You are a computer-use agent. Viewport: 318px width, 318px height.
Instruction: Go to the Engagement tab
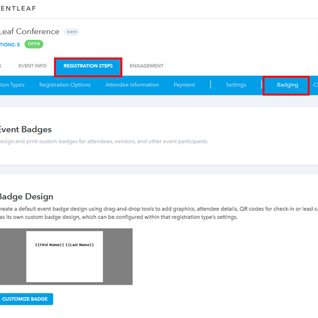coord(146,66)
